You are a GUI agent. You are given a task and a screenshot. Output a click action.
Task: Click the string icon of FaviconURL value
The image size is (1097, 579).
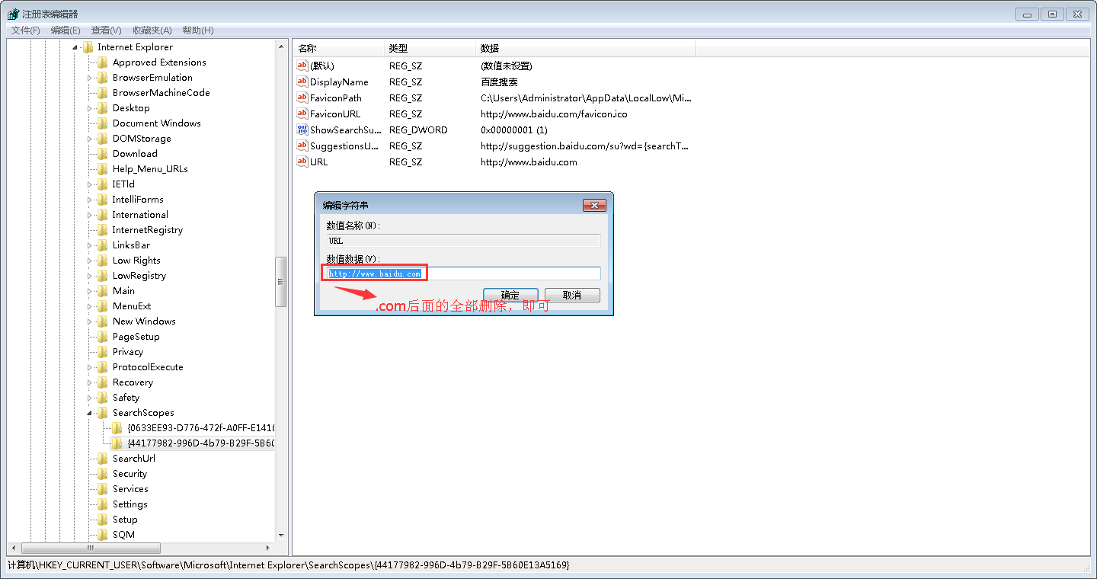pos(302,114)
